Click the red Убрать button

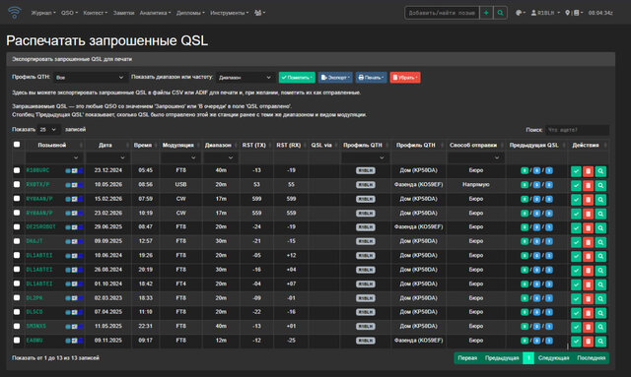[405, 78]
